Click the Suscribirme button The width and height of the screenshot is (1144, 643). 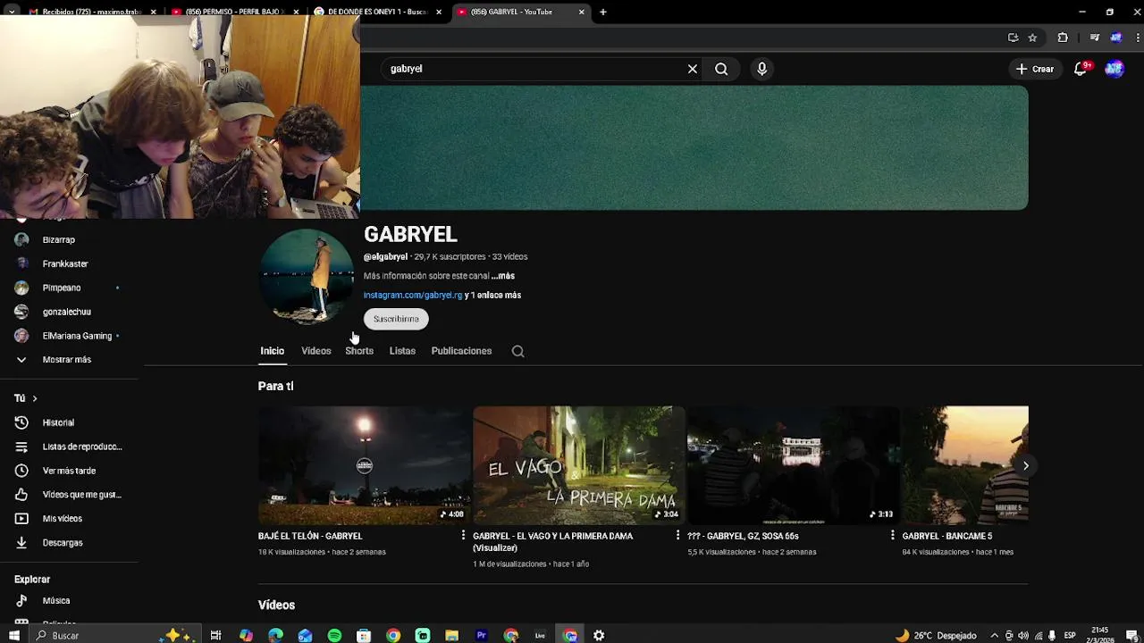tap(396, 319)
